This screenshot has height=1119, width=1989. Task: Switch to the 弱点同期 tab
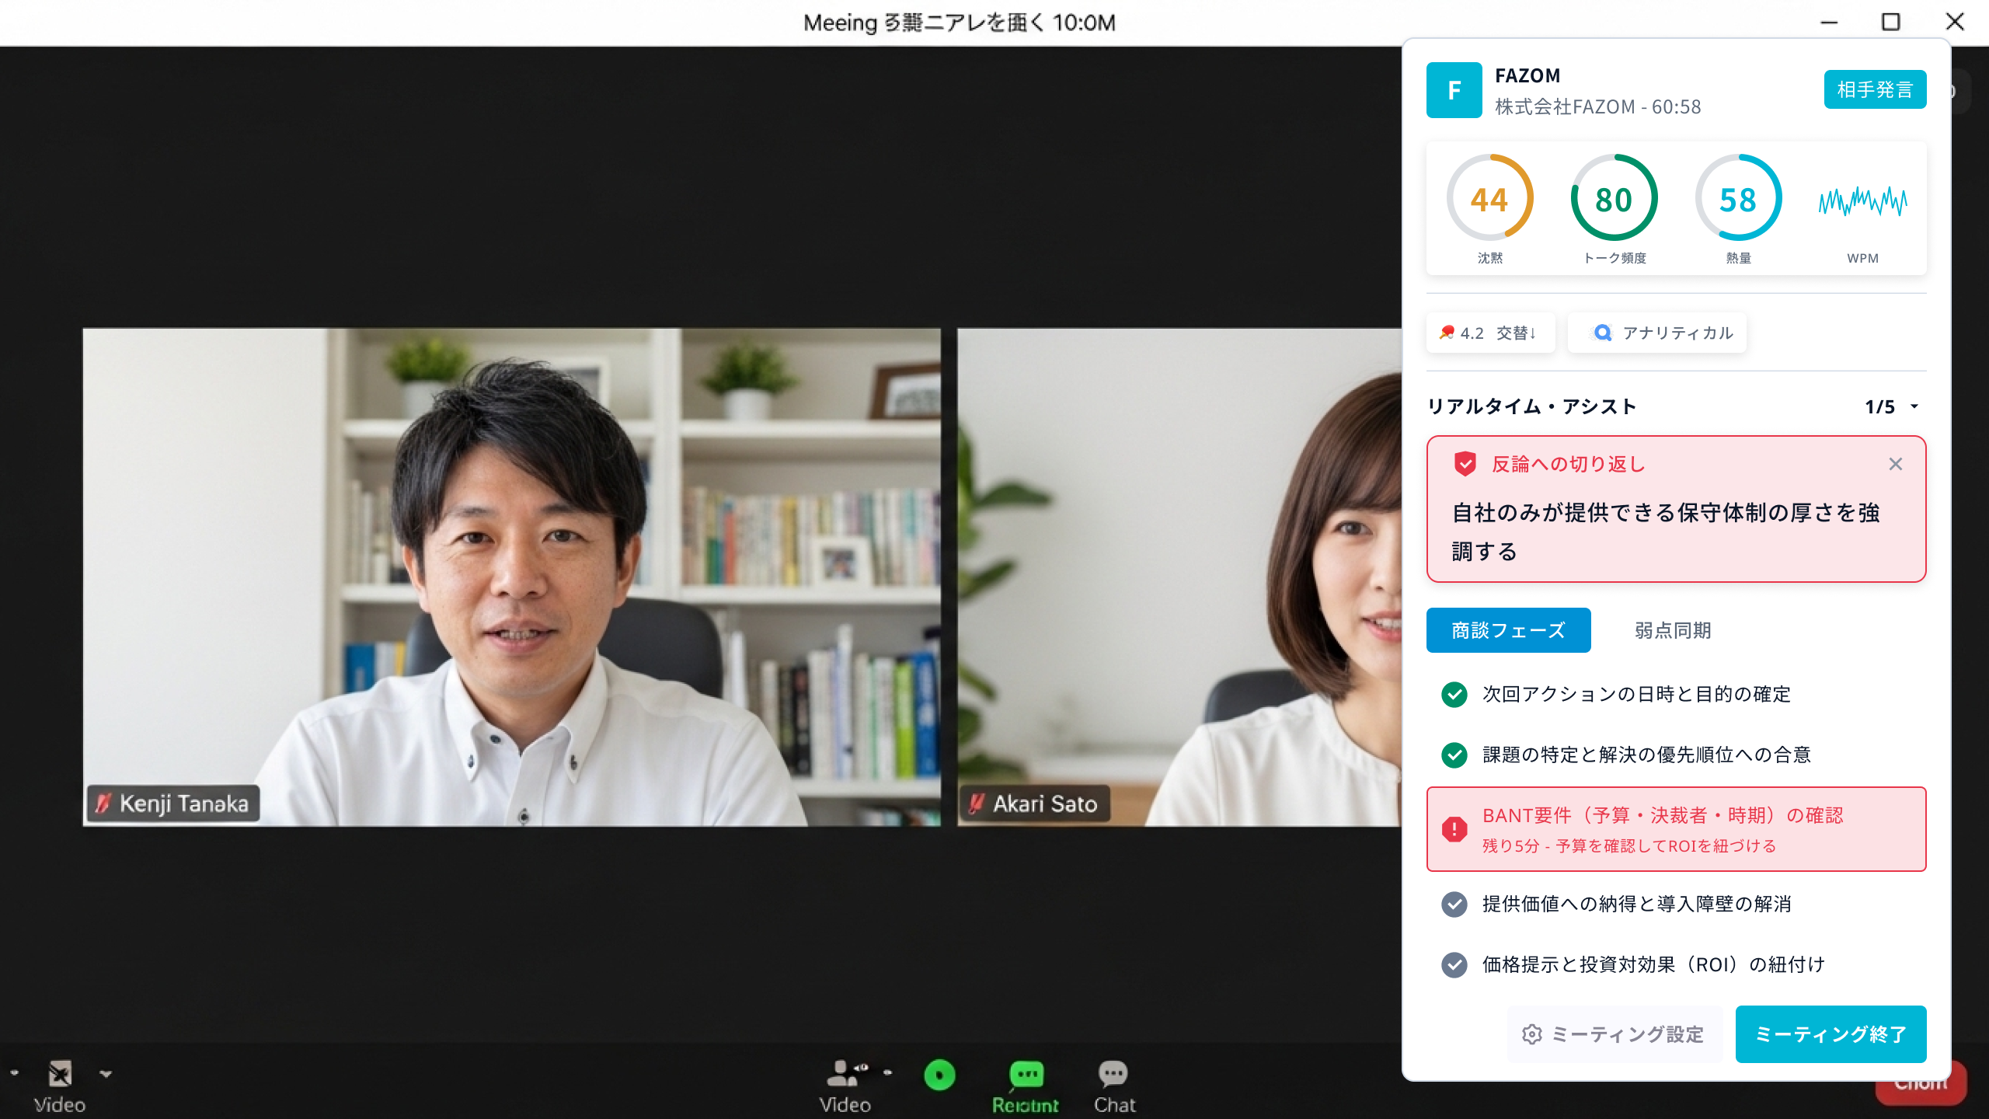point(1673,630)
